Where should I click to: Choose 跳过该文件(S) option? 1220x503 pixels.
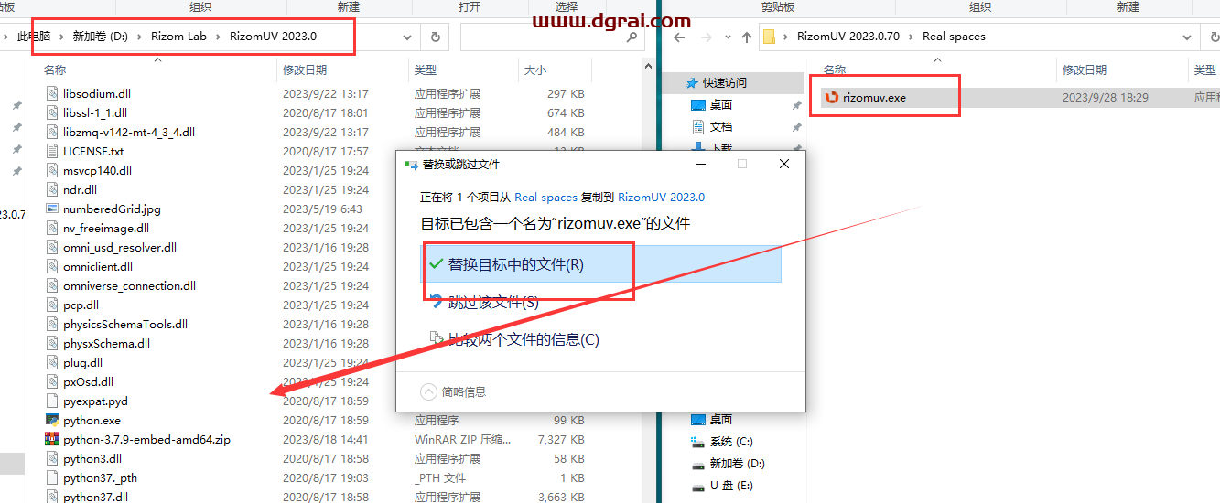tap(492, 302)
